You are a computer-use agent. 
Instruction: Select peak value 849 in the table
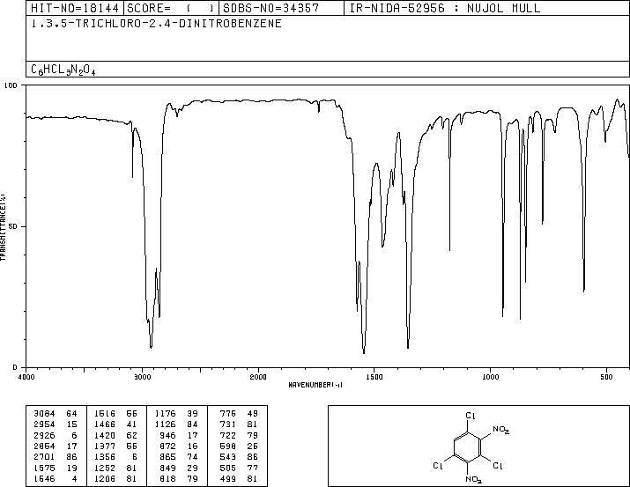[x=168, y=468]
